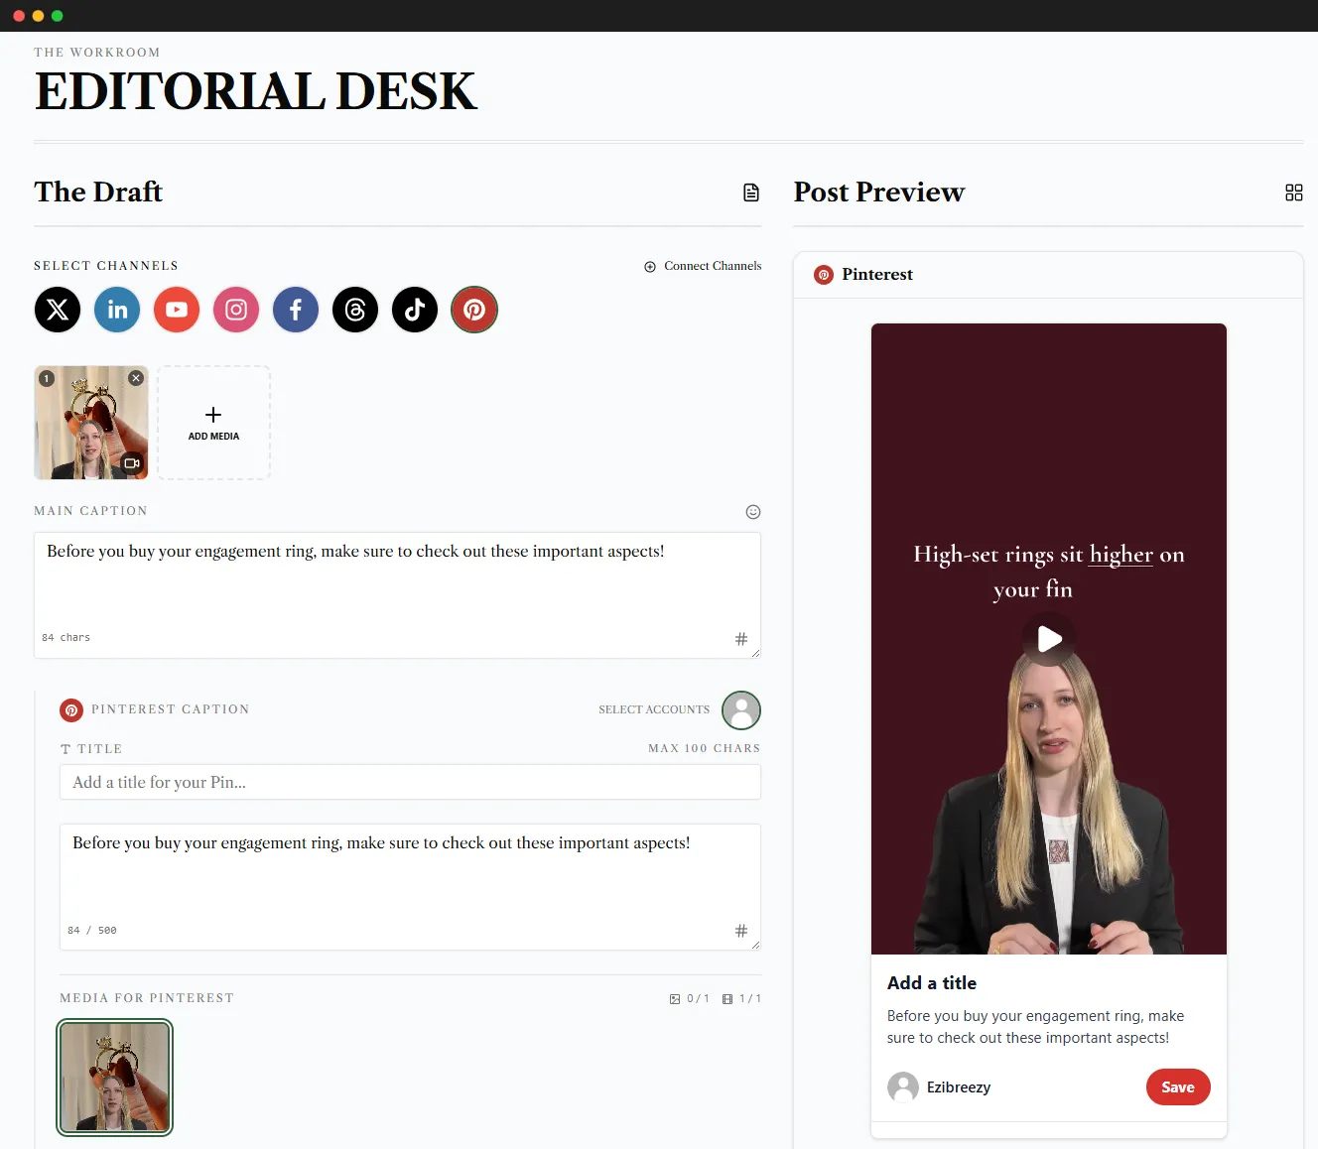Image resolution: width=1318 pixels, height=1149 pixels.
Task: Play the Pinterest preview video
Action: pyautogui.click(x=1048, y=639)
